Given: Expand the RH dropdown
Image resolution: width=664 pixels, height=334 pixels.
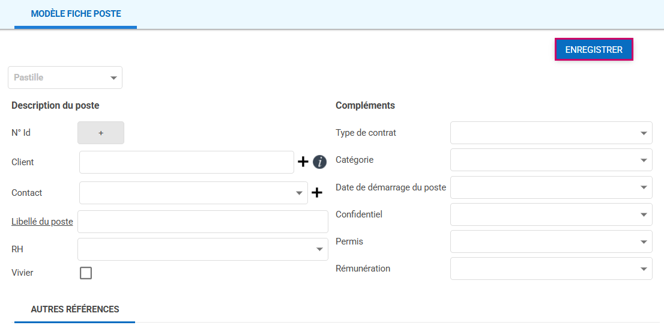Looking at the screenshot, I should pos(202,249).
